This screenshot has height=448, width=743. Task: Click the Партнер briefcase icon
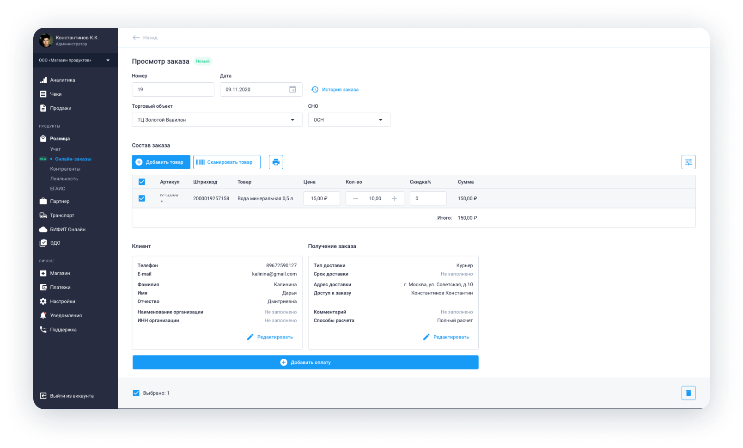click(x=43, y=201)
